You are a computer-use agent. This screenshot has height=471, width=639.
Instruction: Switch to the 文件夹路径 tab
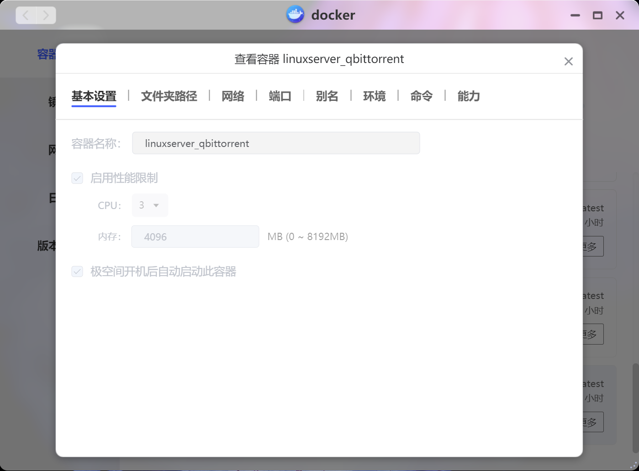pyautogui.click(x=169, y=96)
